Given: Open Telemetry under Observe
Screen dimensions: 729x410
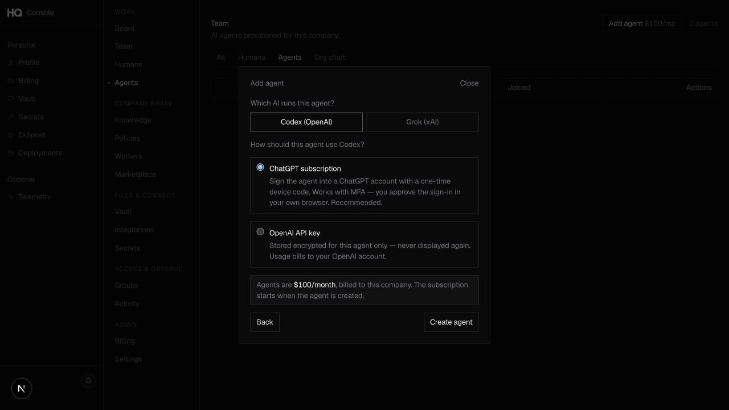Looking at the screenshot, I should [x=35, y=197].
